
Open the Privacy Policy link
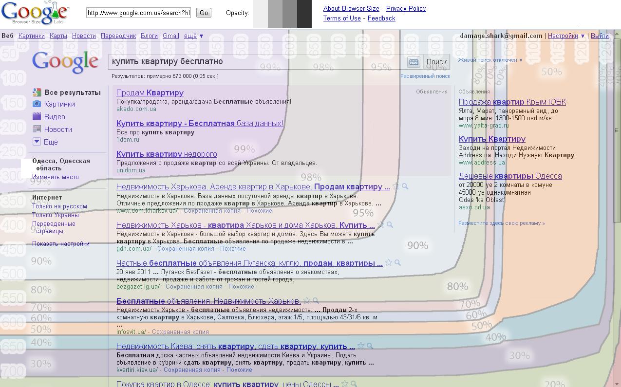(x=406, y=9)
